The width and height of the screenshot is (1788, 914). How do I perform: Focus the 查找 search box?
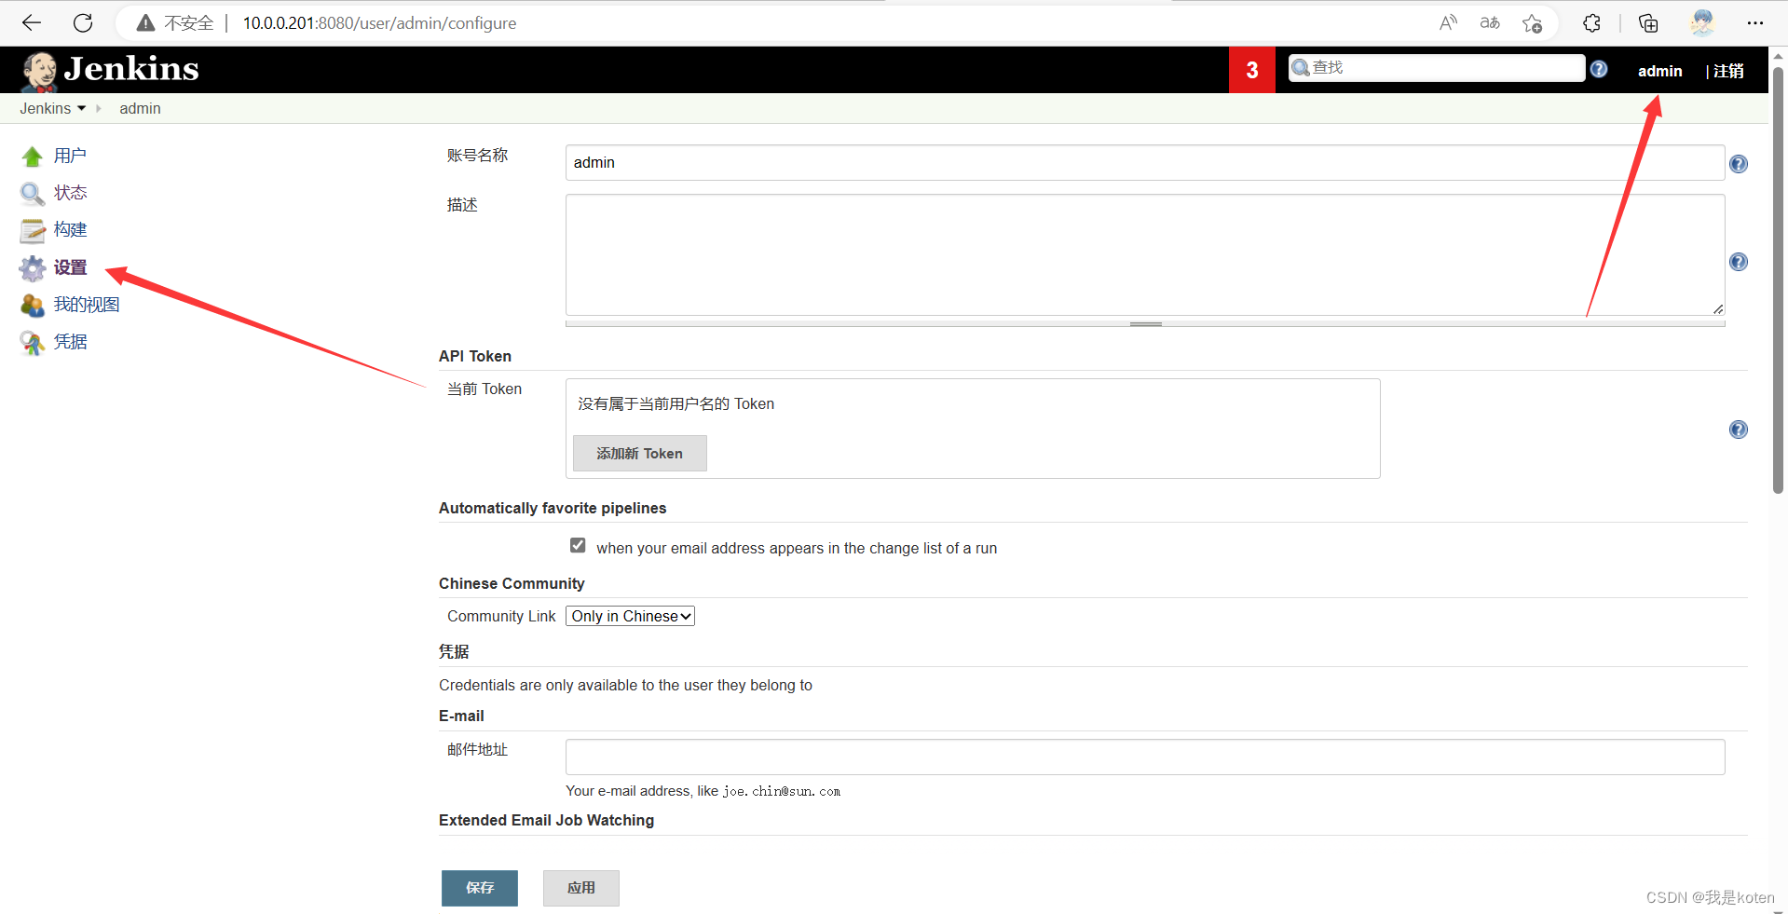(1437, 68)
